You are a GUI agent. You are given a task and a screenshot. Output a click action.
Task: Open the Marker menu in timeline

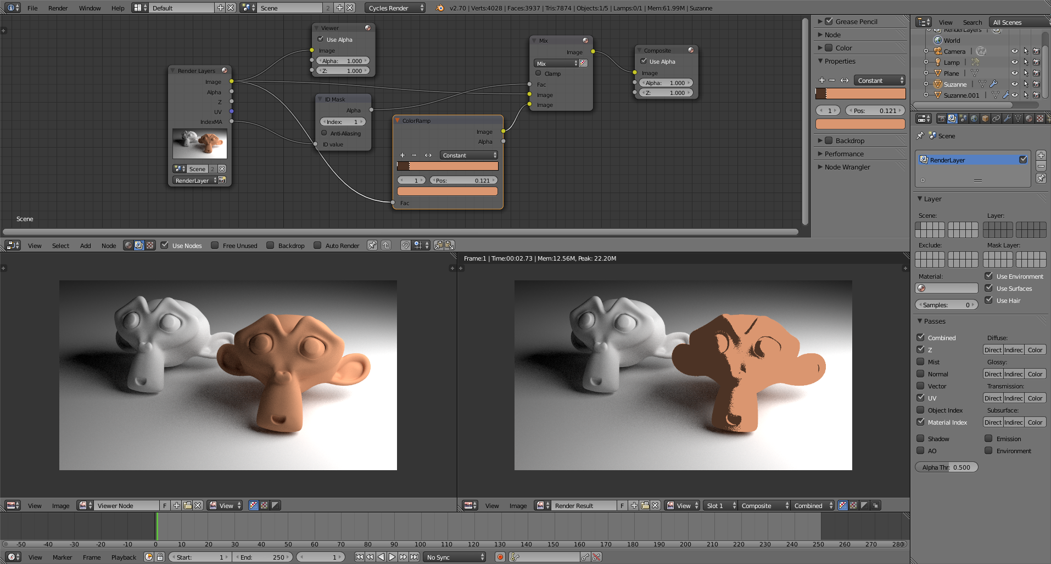coord(63,557)
